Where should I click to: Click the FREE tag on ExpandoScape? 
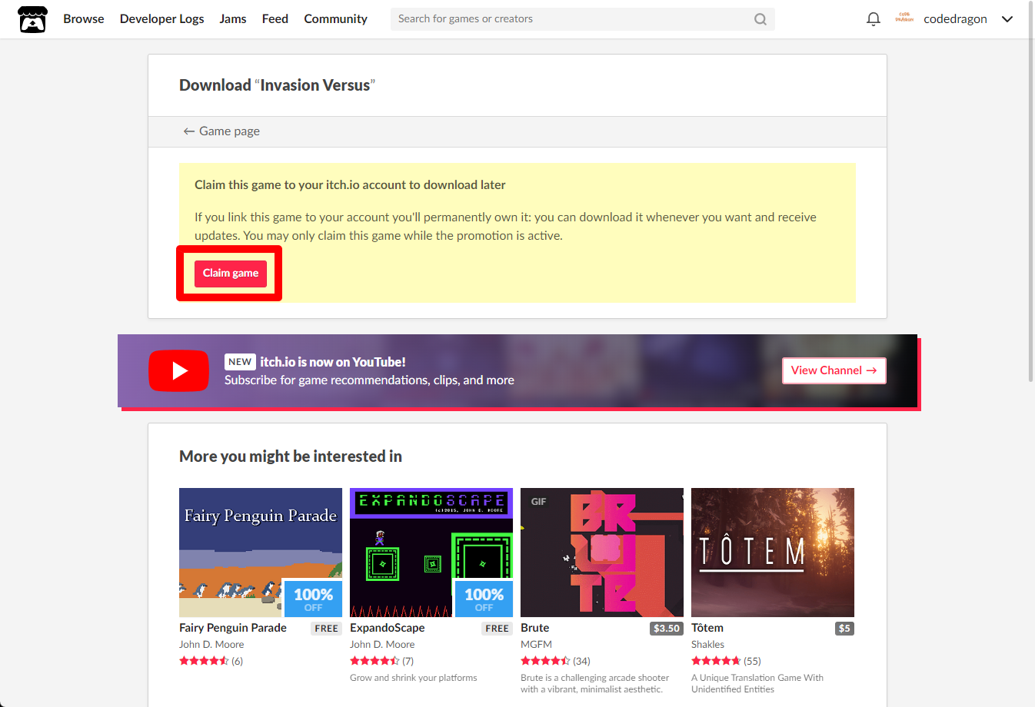(x=498, y=629)
